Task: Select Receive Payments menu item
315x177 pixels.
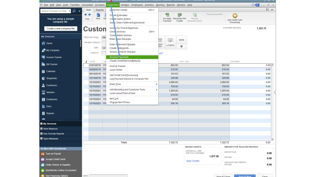Action: click(x=132, y=57)
